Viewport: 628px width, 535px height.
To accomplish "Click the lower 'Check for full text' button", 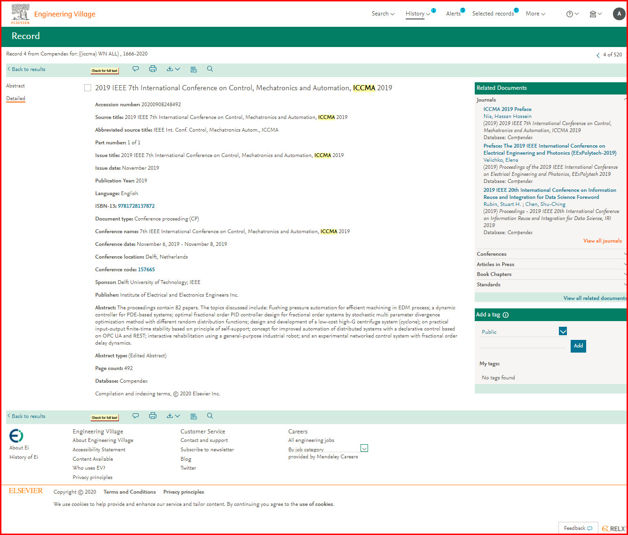I will pos(105,417).
